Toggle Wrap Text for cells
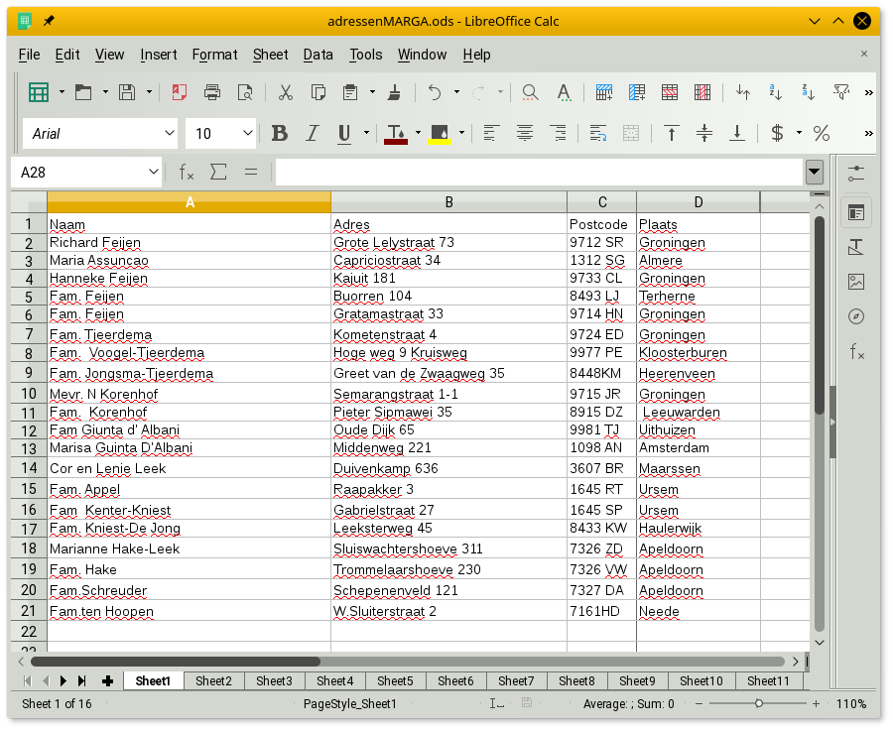Image resolution: width=893 pixels, height=731 pixels. [x=598, y=133]
